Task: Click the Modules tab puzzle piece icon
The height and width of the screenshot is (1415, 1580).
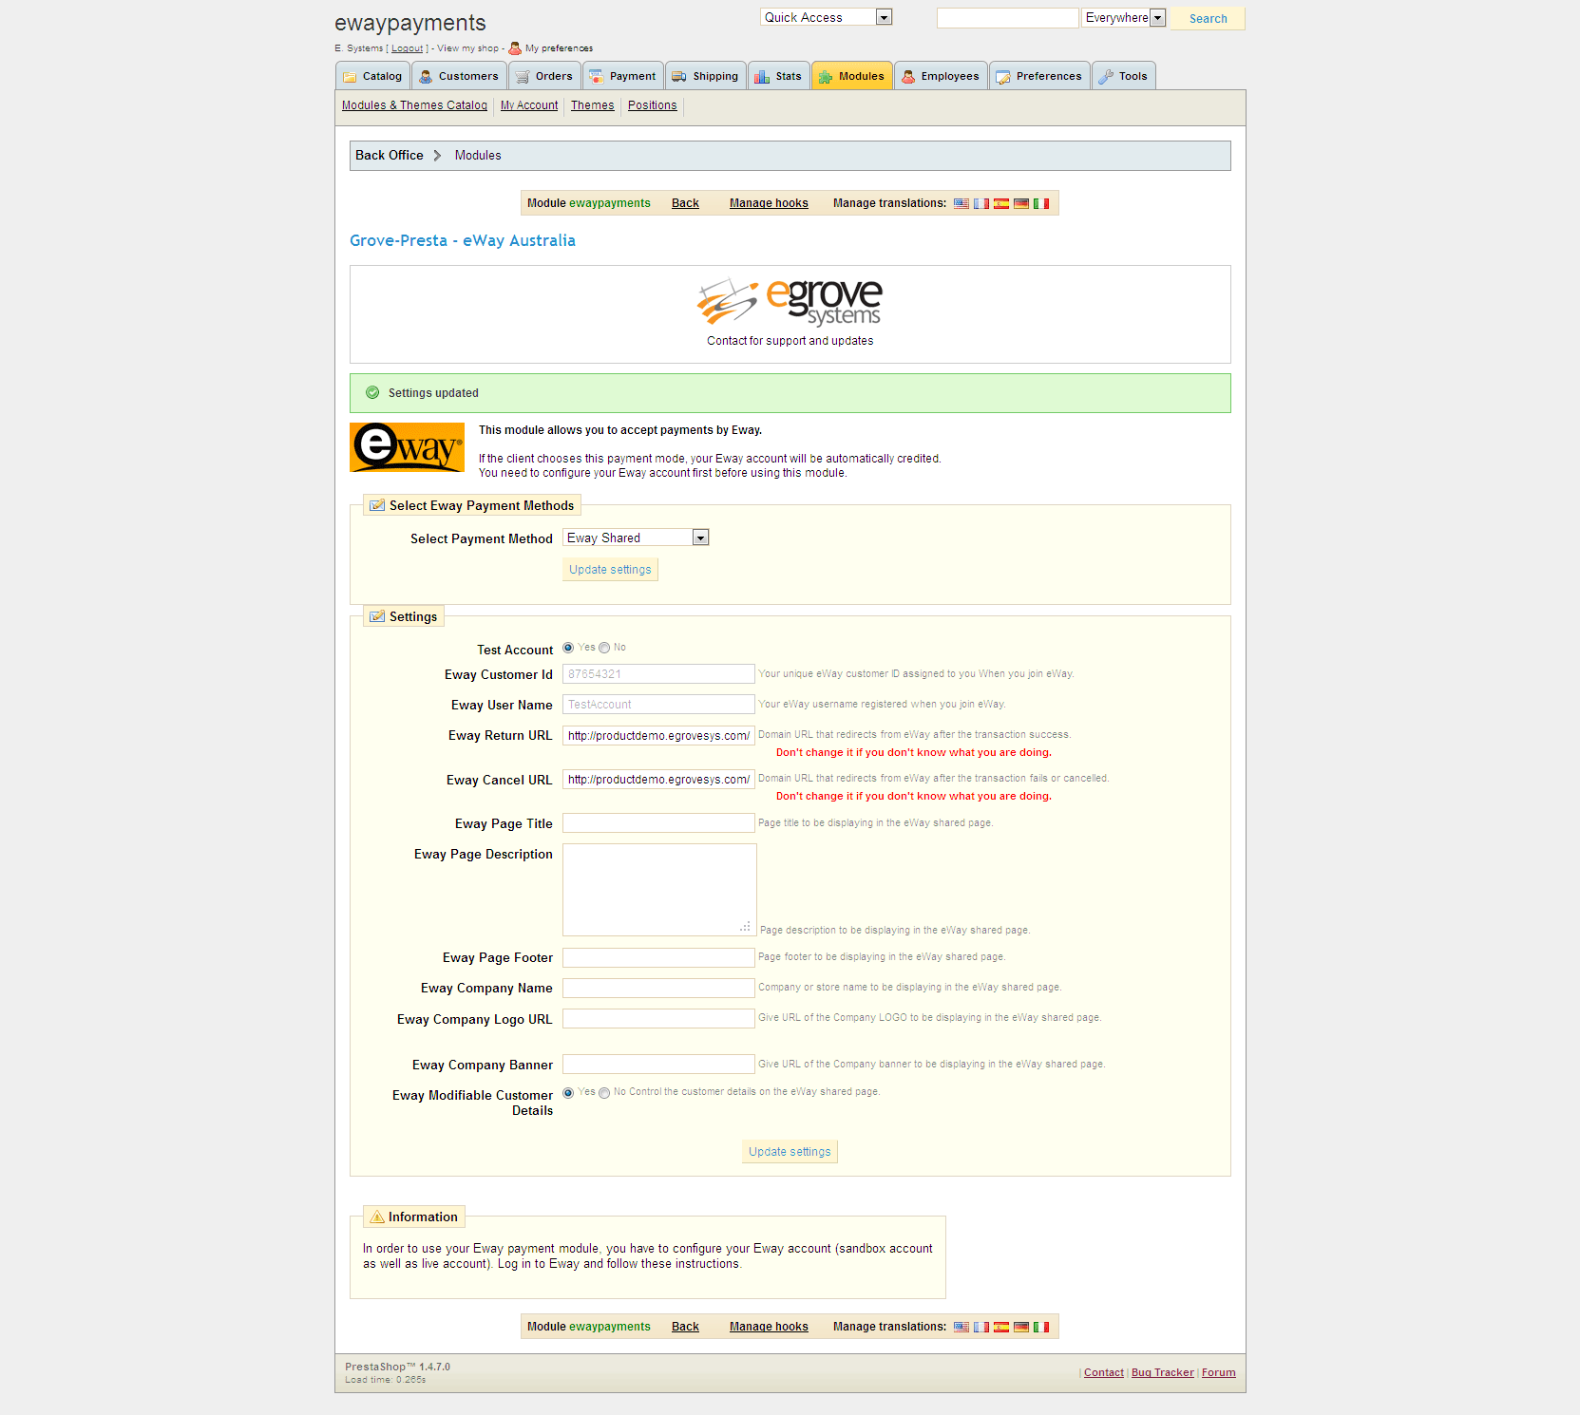Action: [826, 77]
